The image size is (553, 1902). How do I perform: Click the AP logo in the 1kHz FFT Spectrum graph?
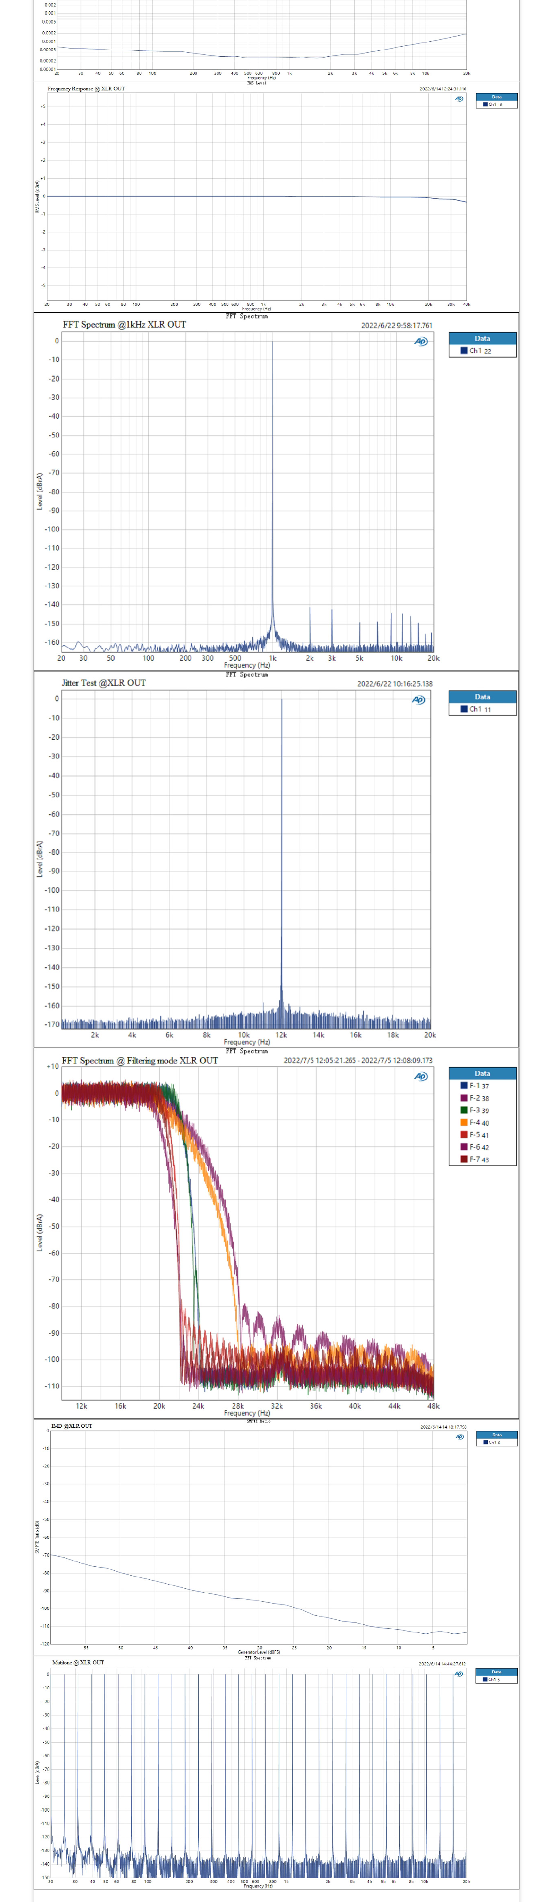coord(421,341)
